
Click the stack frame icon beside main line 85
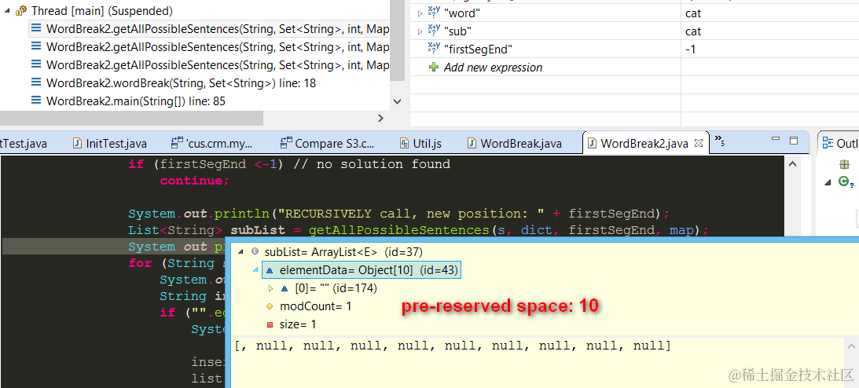pos(36,101)
